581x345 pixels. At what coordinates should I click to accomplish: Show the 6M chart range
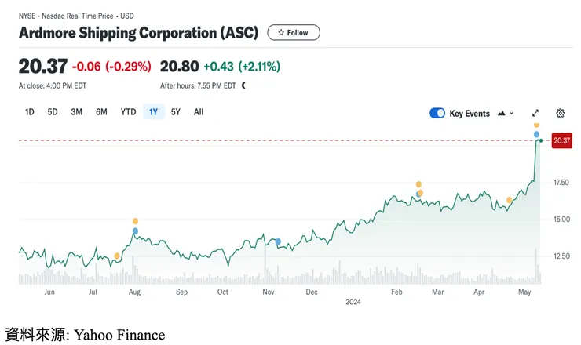click(101, 112)
